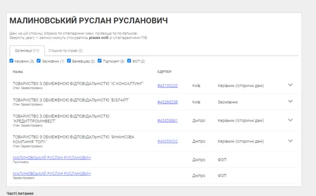Viewport: 316px width, 196px height.
Task: Open the МАЛИНОВСЬКИЙ РУСЛАН РУСЛАНОВИЧ link marked Припинено
Action: click(52, 158)
